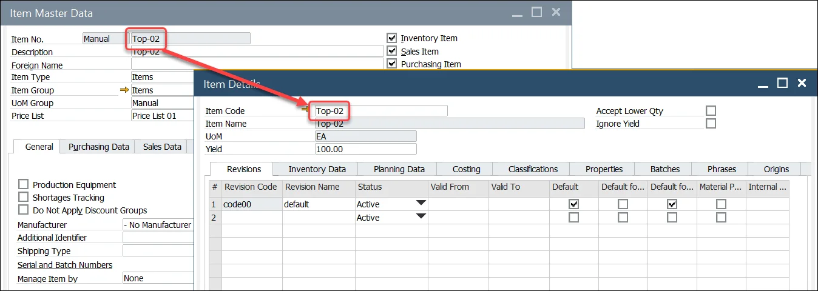Close the Item Master Data window

point(555,12)
